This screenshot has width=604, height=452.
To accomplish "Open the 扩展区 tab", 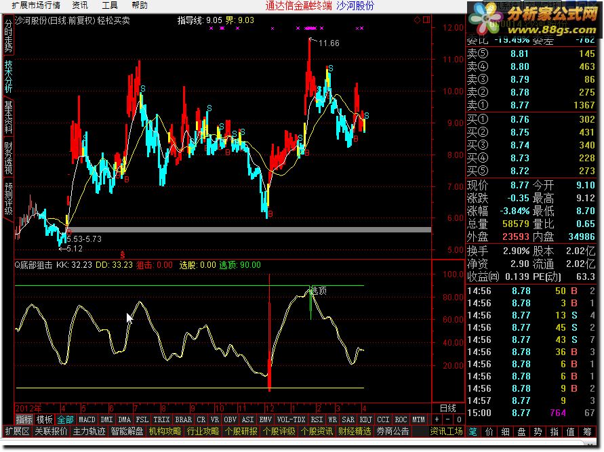I will pyautogui.click(x=17, y=431).
